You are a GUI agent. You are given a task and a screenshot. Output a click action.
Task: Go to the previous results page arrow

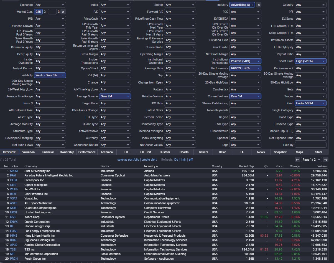(x=297, y=160)
